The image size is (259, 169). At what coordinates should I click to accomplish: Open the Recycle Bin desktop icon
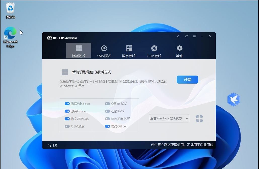[10, 11]
